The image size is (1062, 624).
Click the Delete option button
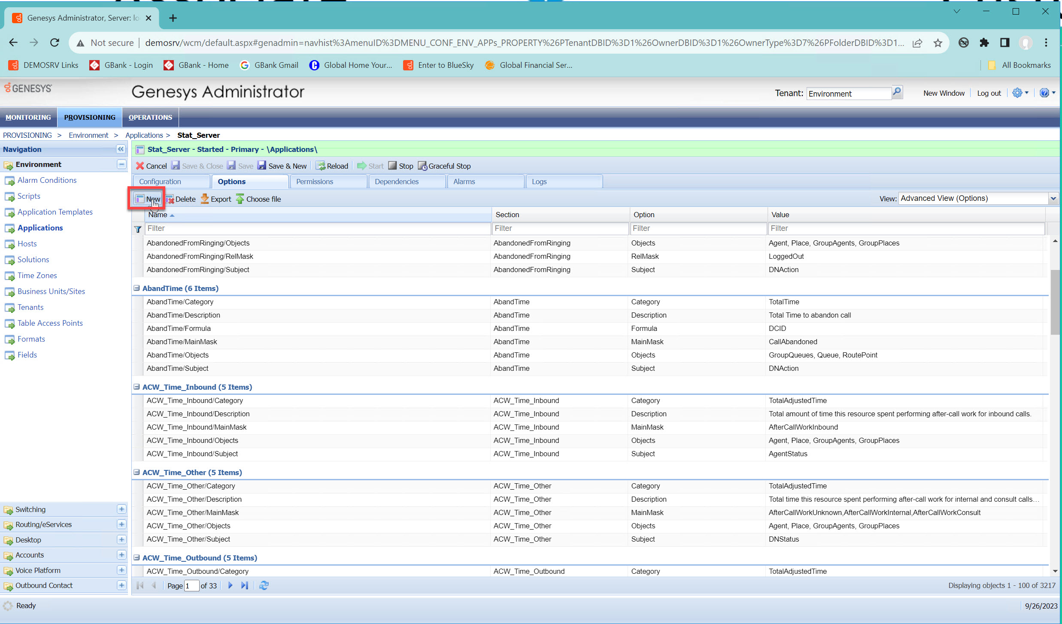[181, 199]
